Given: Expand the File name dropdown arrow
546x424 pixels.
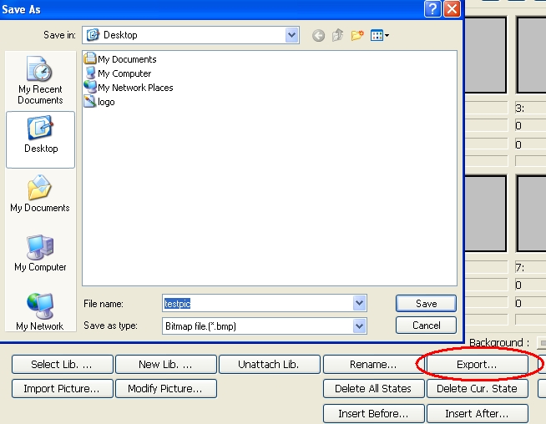Looking at the screenshot, I should (359, 303).
